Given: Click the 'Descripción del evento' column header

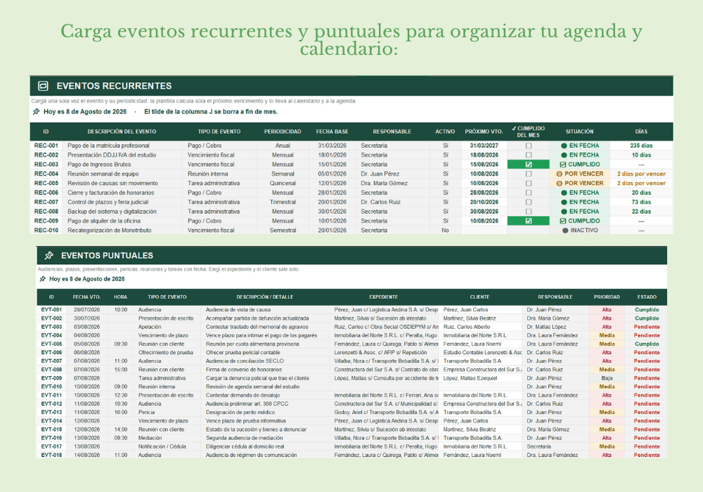Looking at the screenshot, I should click(x=122, y=131).
